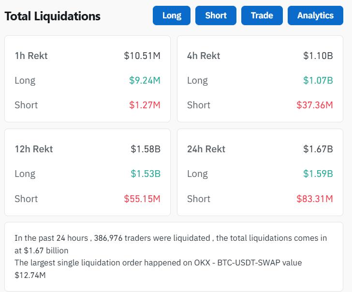352x292 pixels.
Task: Click the $55.15M 12h short value
Action: click(142, 199)
